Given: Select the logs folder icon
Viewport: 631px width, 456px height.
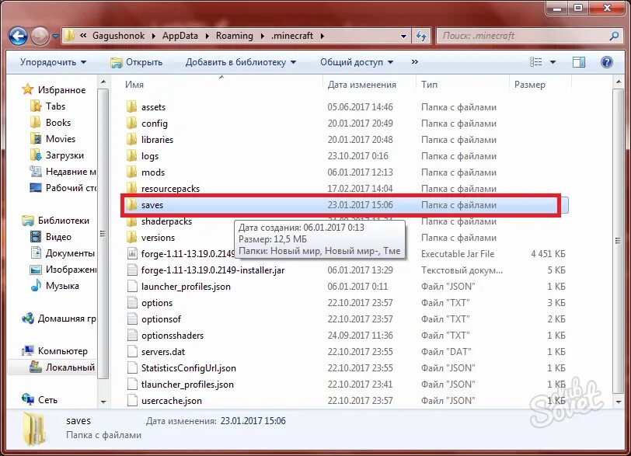Looking at the screenshot, I should coord(131,155).
